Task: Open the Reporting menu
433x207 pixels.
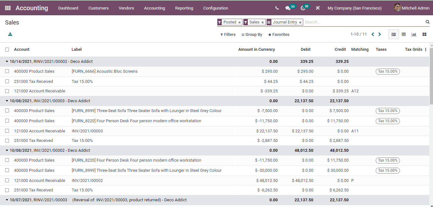Action: [184, 8]
